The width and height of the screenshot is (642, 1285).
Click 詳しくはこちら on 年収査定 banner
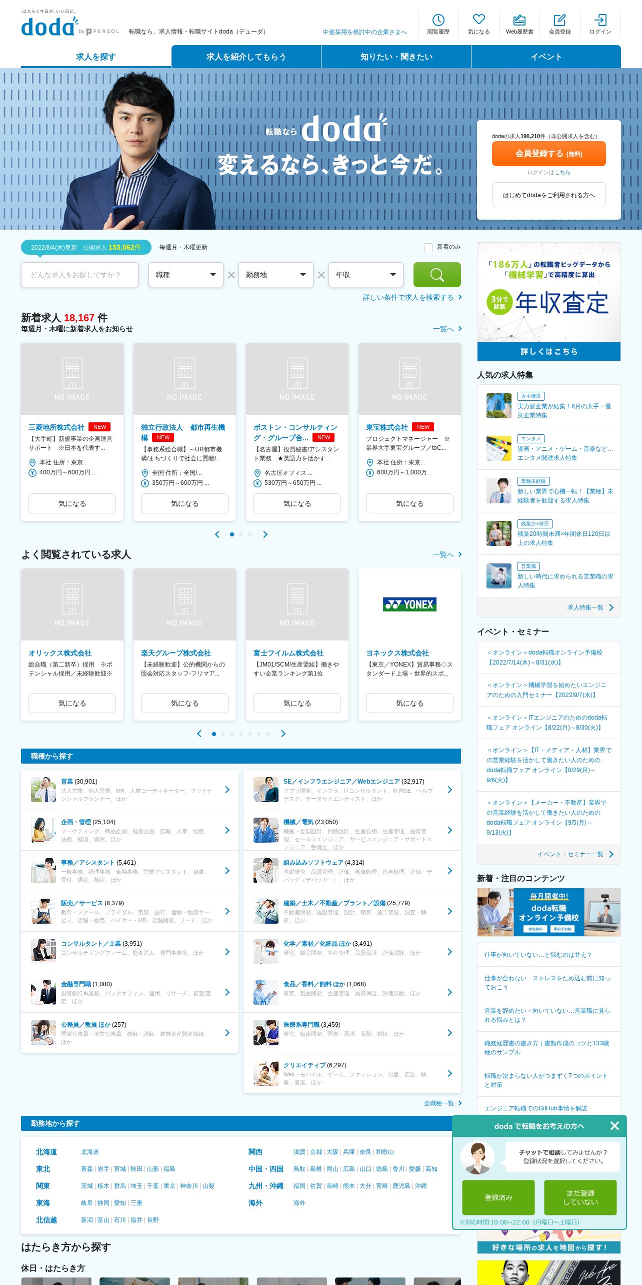[549, 351]
